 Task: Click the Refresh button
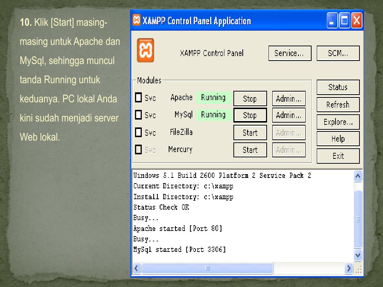(x=338, y=105)
